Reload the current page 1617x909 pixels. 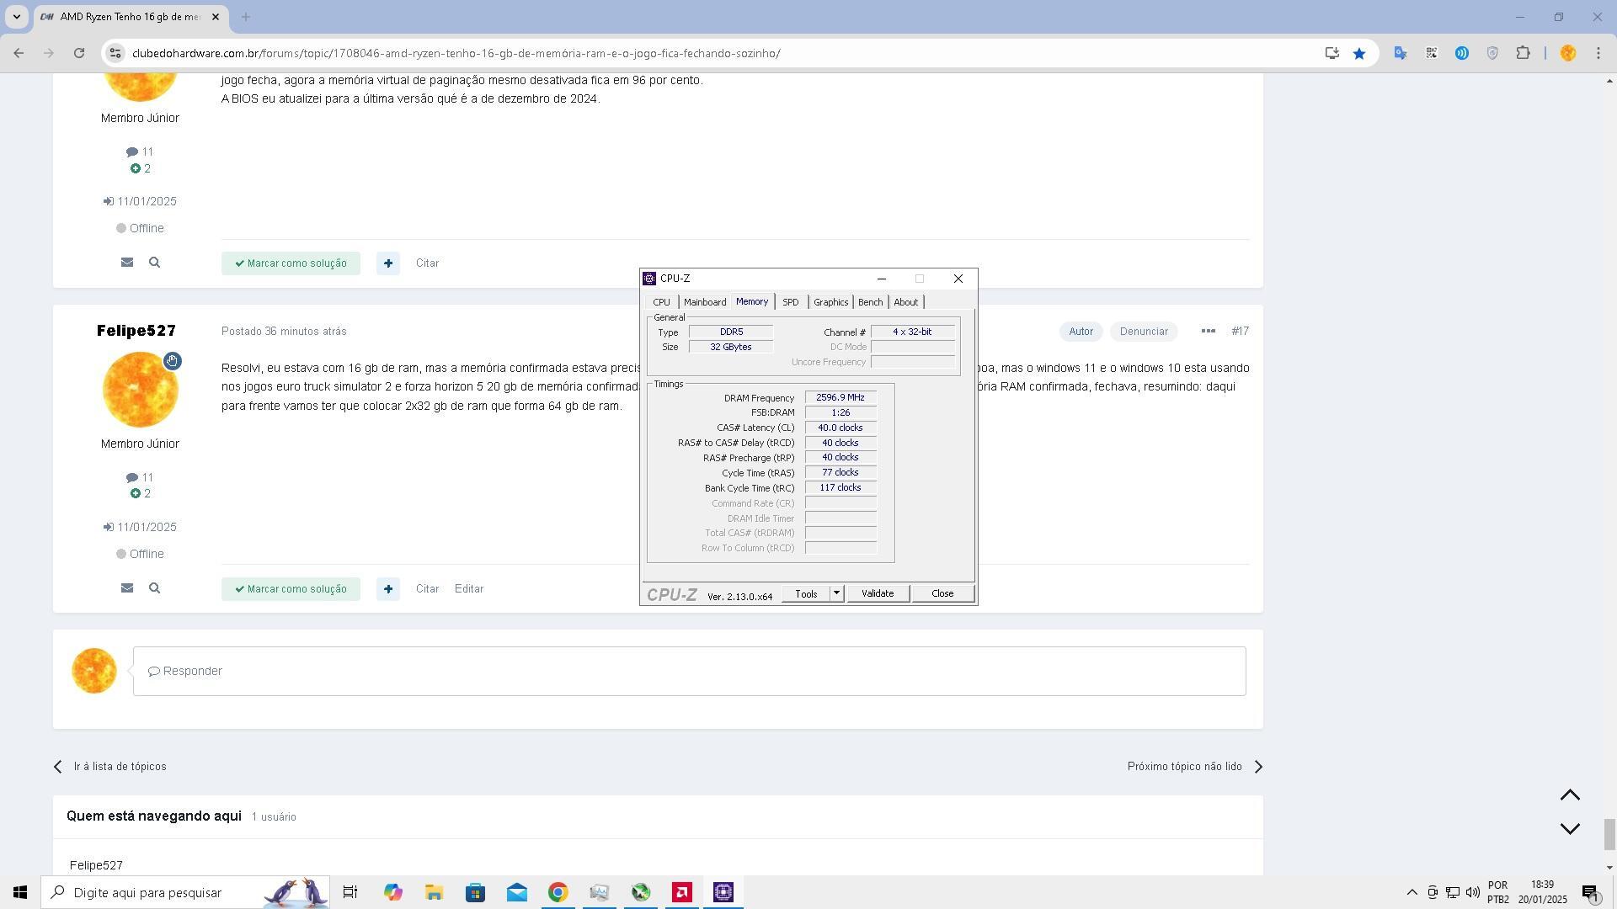point(78,53)
